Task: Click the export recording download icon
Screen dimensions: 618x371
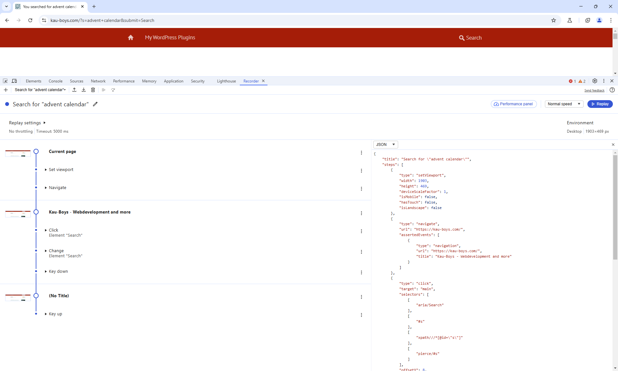Action: pyautogui.click(x=84, y=90)
